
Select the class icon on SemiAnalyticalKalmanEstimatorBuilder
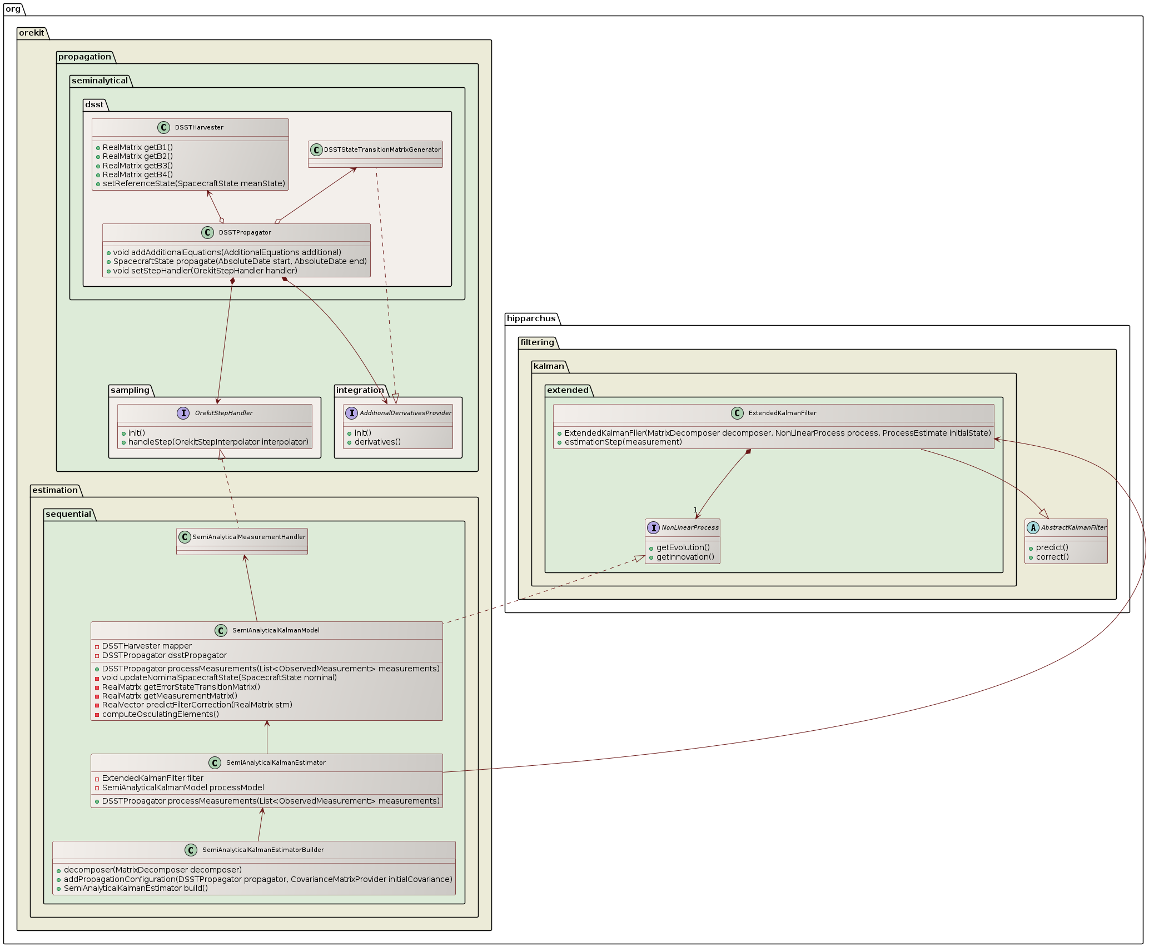point(191,850)
